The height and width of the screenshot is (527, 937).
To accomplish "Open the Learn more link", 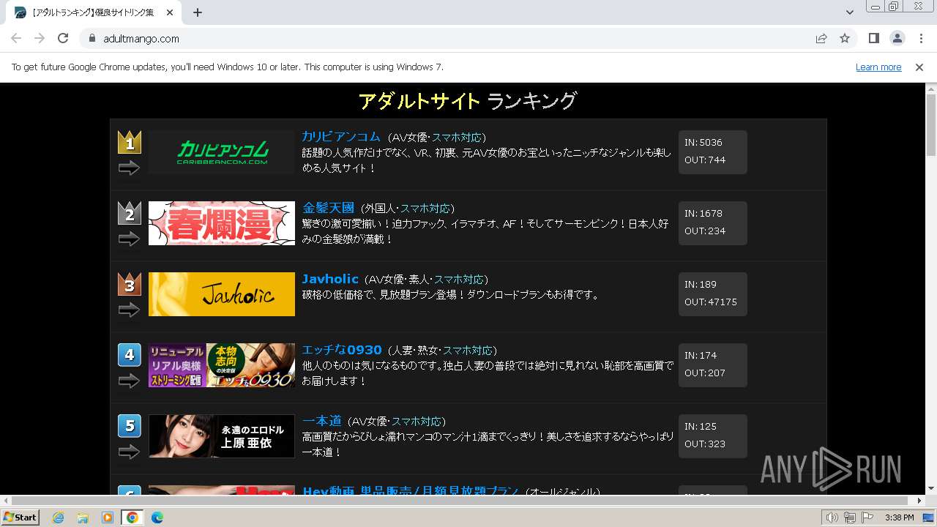I will 878,67.
